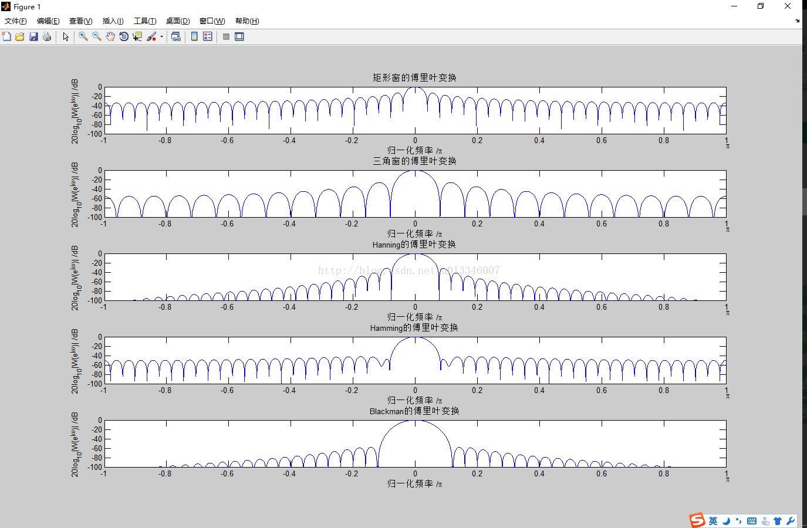
Task: Enable the Link Plot feature
Action: 175,36
